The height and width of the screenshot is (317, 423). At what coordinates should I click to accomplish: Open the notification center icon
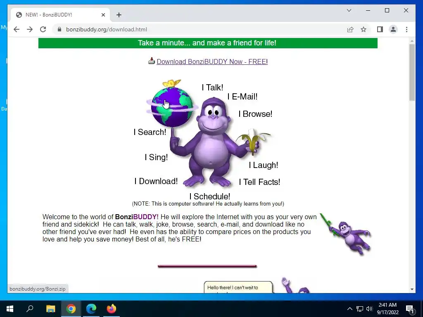(x=410, y=309)
